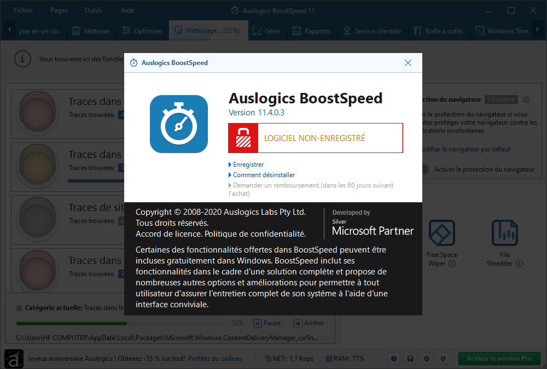Click info icon next to File Shredder
The width and height of the screenshot is (547, 369).
click(520, 263)
